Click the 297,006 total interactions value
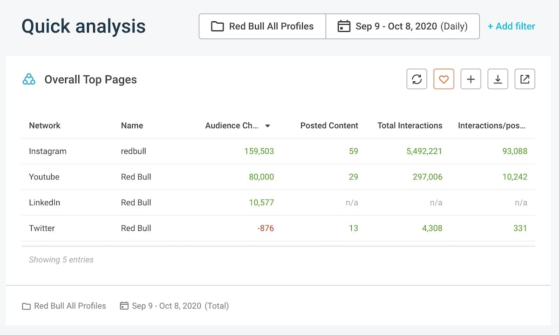 coord(428,177)
